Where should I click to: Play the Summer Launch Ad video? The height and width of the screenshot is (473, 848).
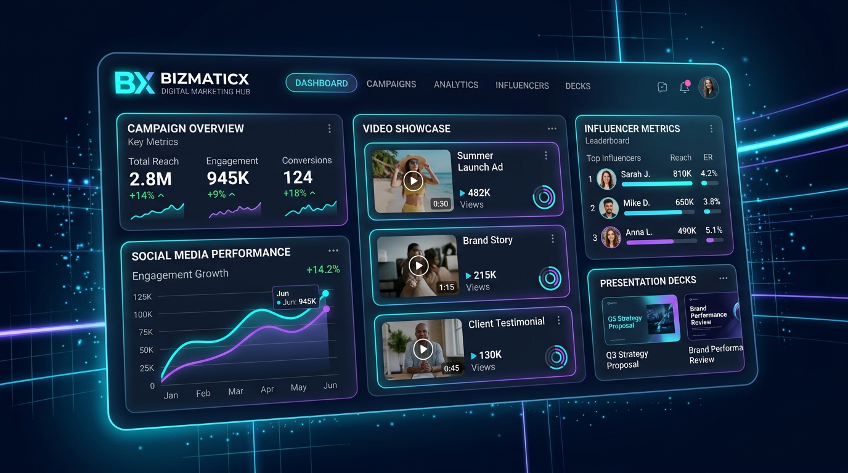tap(413, 180)
